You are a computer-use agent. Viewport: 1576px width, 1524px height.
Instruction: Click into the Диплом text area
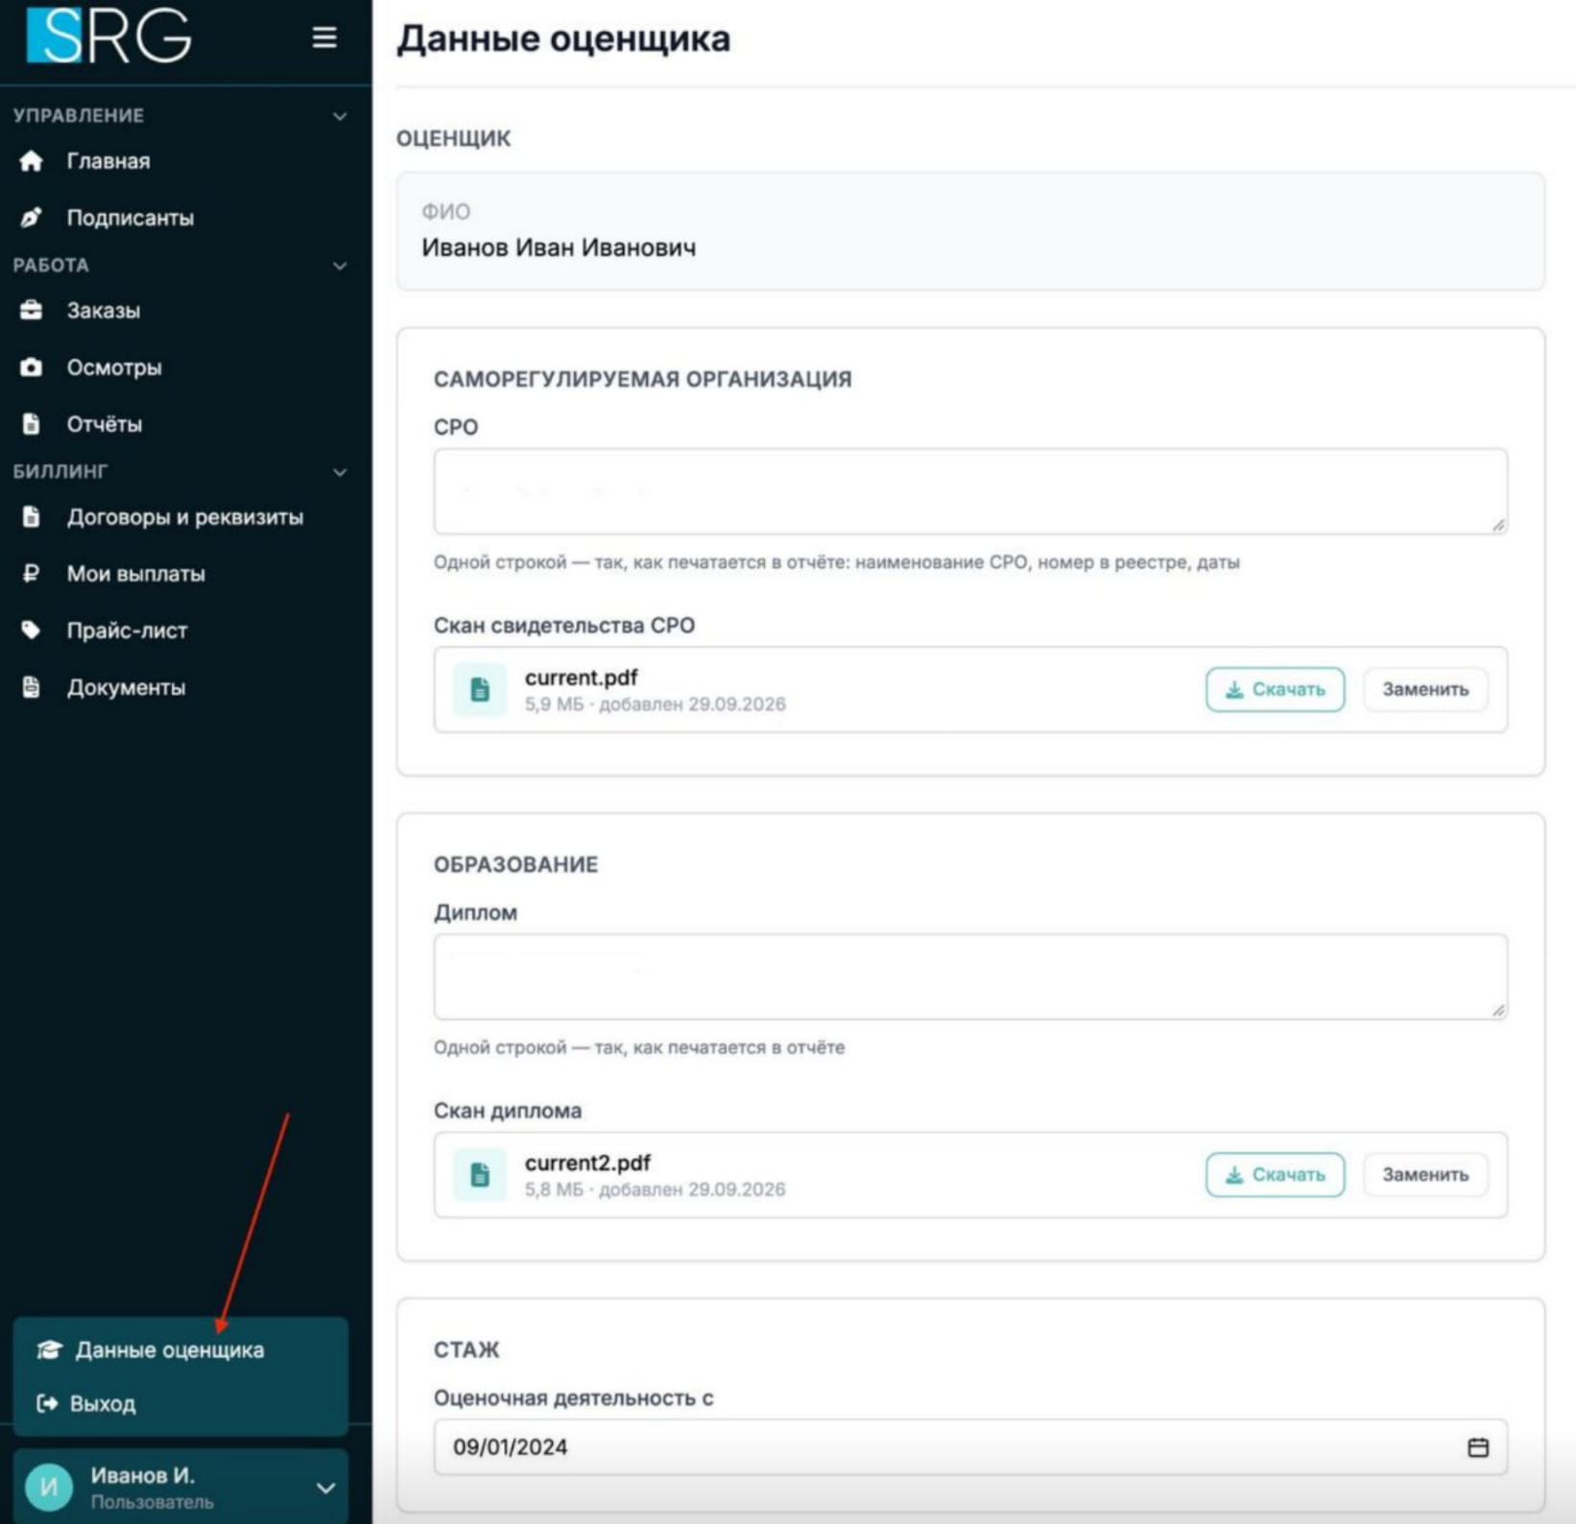coord(970,977)
